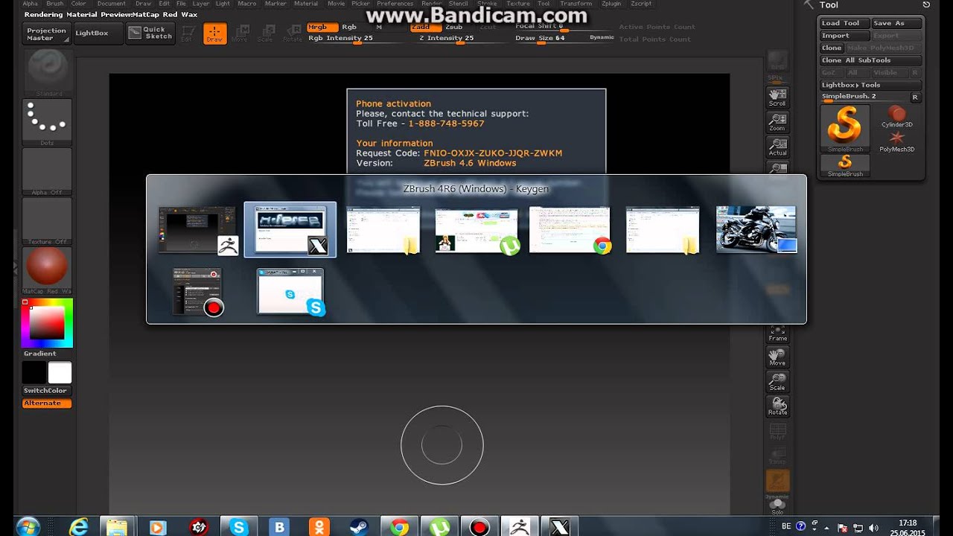Viewport: 953px width, 536px height.
Task: Click the Load Tool button
Action: tap(845, 23)
